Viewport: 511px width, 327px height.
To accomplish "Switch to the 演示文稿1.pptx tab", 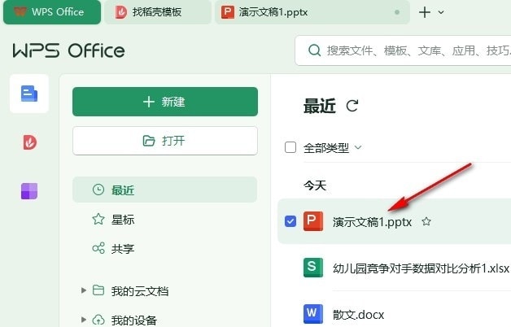I will (x=312, y=12).
